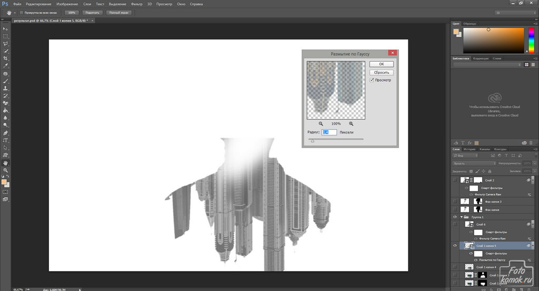Click zoom-in magnifier in blur dialog

tap(351, 123)
